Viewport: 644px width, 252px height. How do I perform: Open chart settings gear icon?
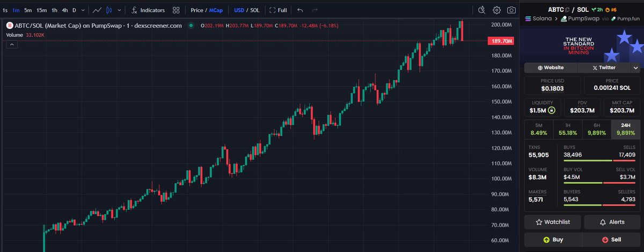click(x=497, y=10)
